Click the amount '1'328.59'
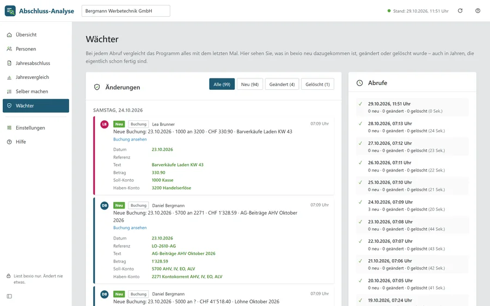 tap(160, 261)
